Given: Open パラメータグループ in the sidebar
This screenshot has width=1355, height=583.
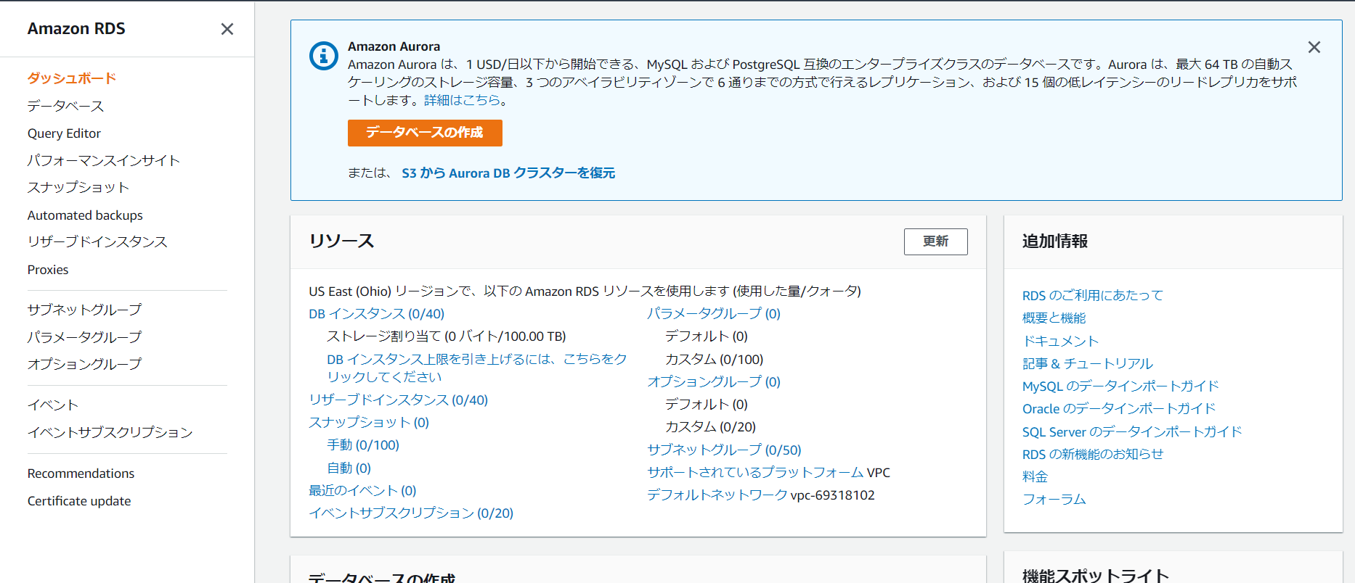Looking at the screenshot, I should (x=84, y=337).
